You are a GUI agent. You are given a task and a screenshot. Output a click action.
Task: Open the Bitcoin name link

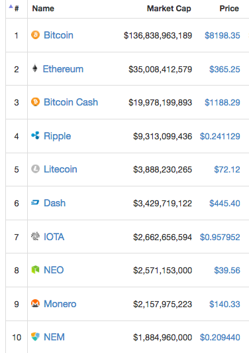58,35
